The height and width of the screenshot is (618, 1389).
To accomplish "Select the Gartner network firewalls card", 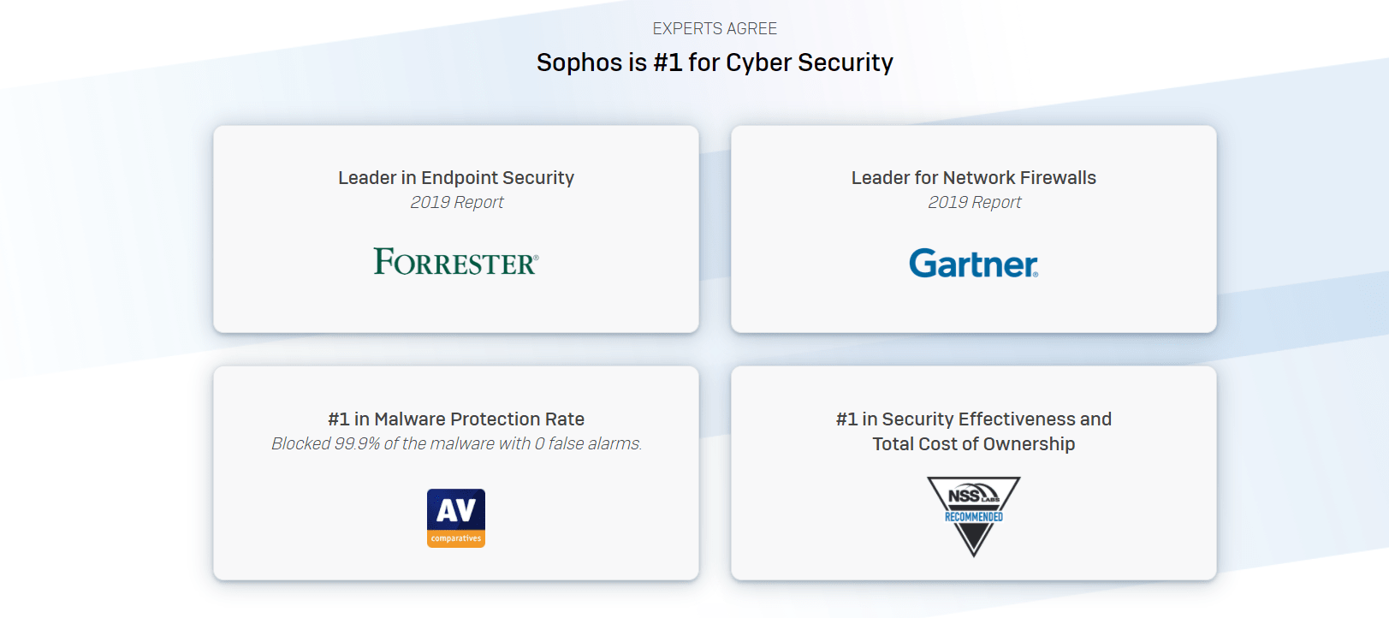I will point(974,229).
